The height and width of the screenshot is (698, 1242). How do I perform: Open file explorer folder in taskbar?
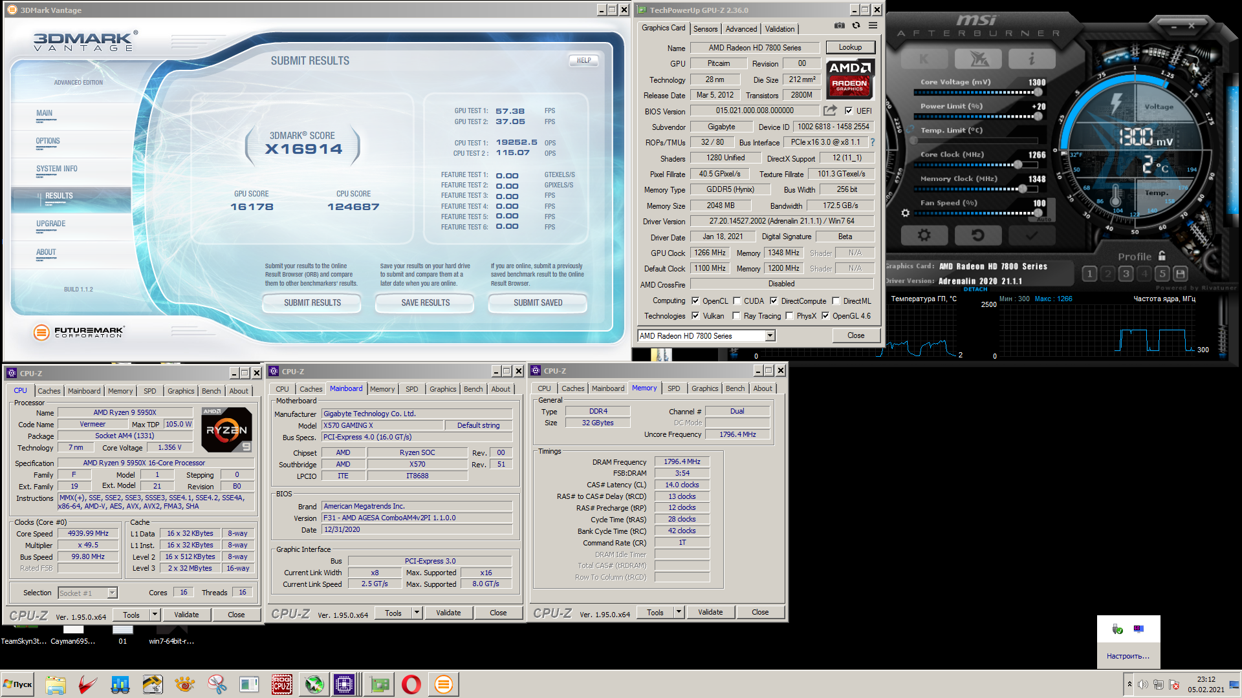coord(55,684)
